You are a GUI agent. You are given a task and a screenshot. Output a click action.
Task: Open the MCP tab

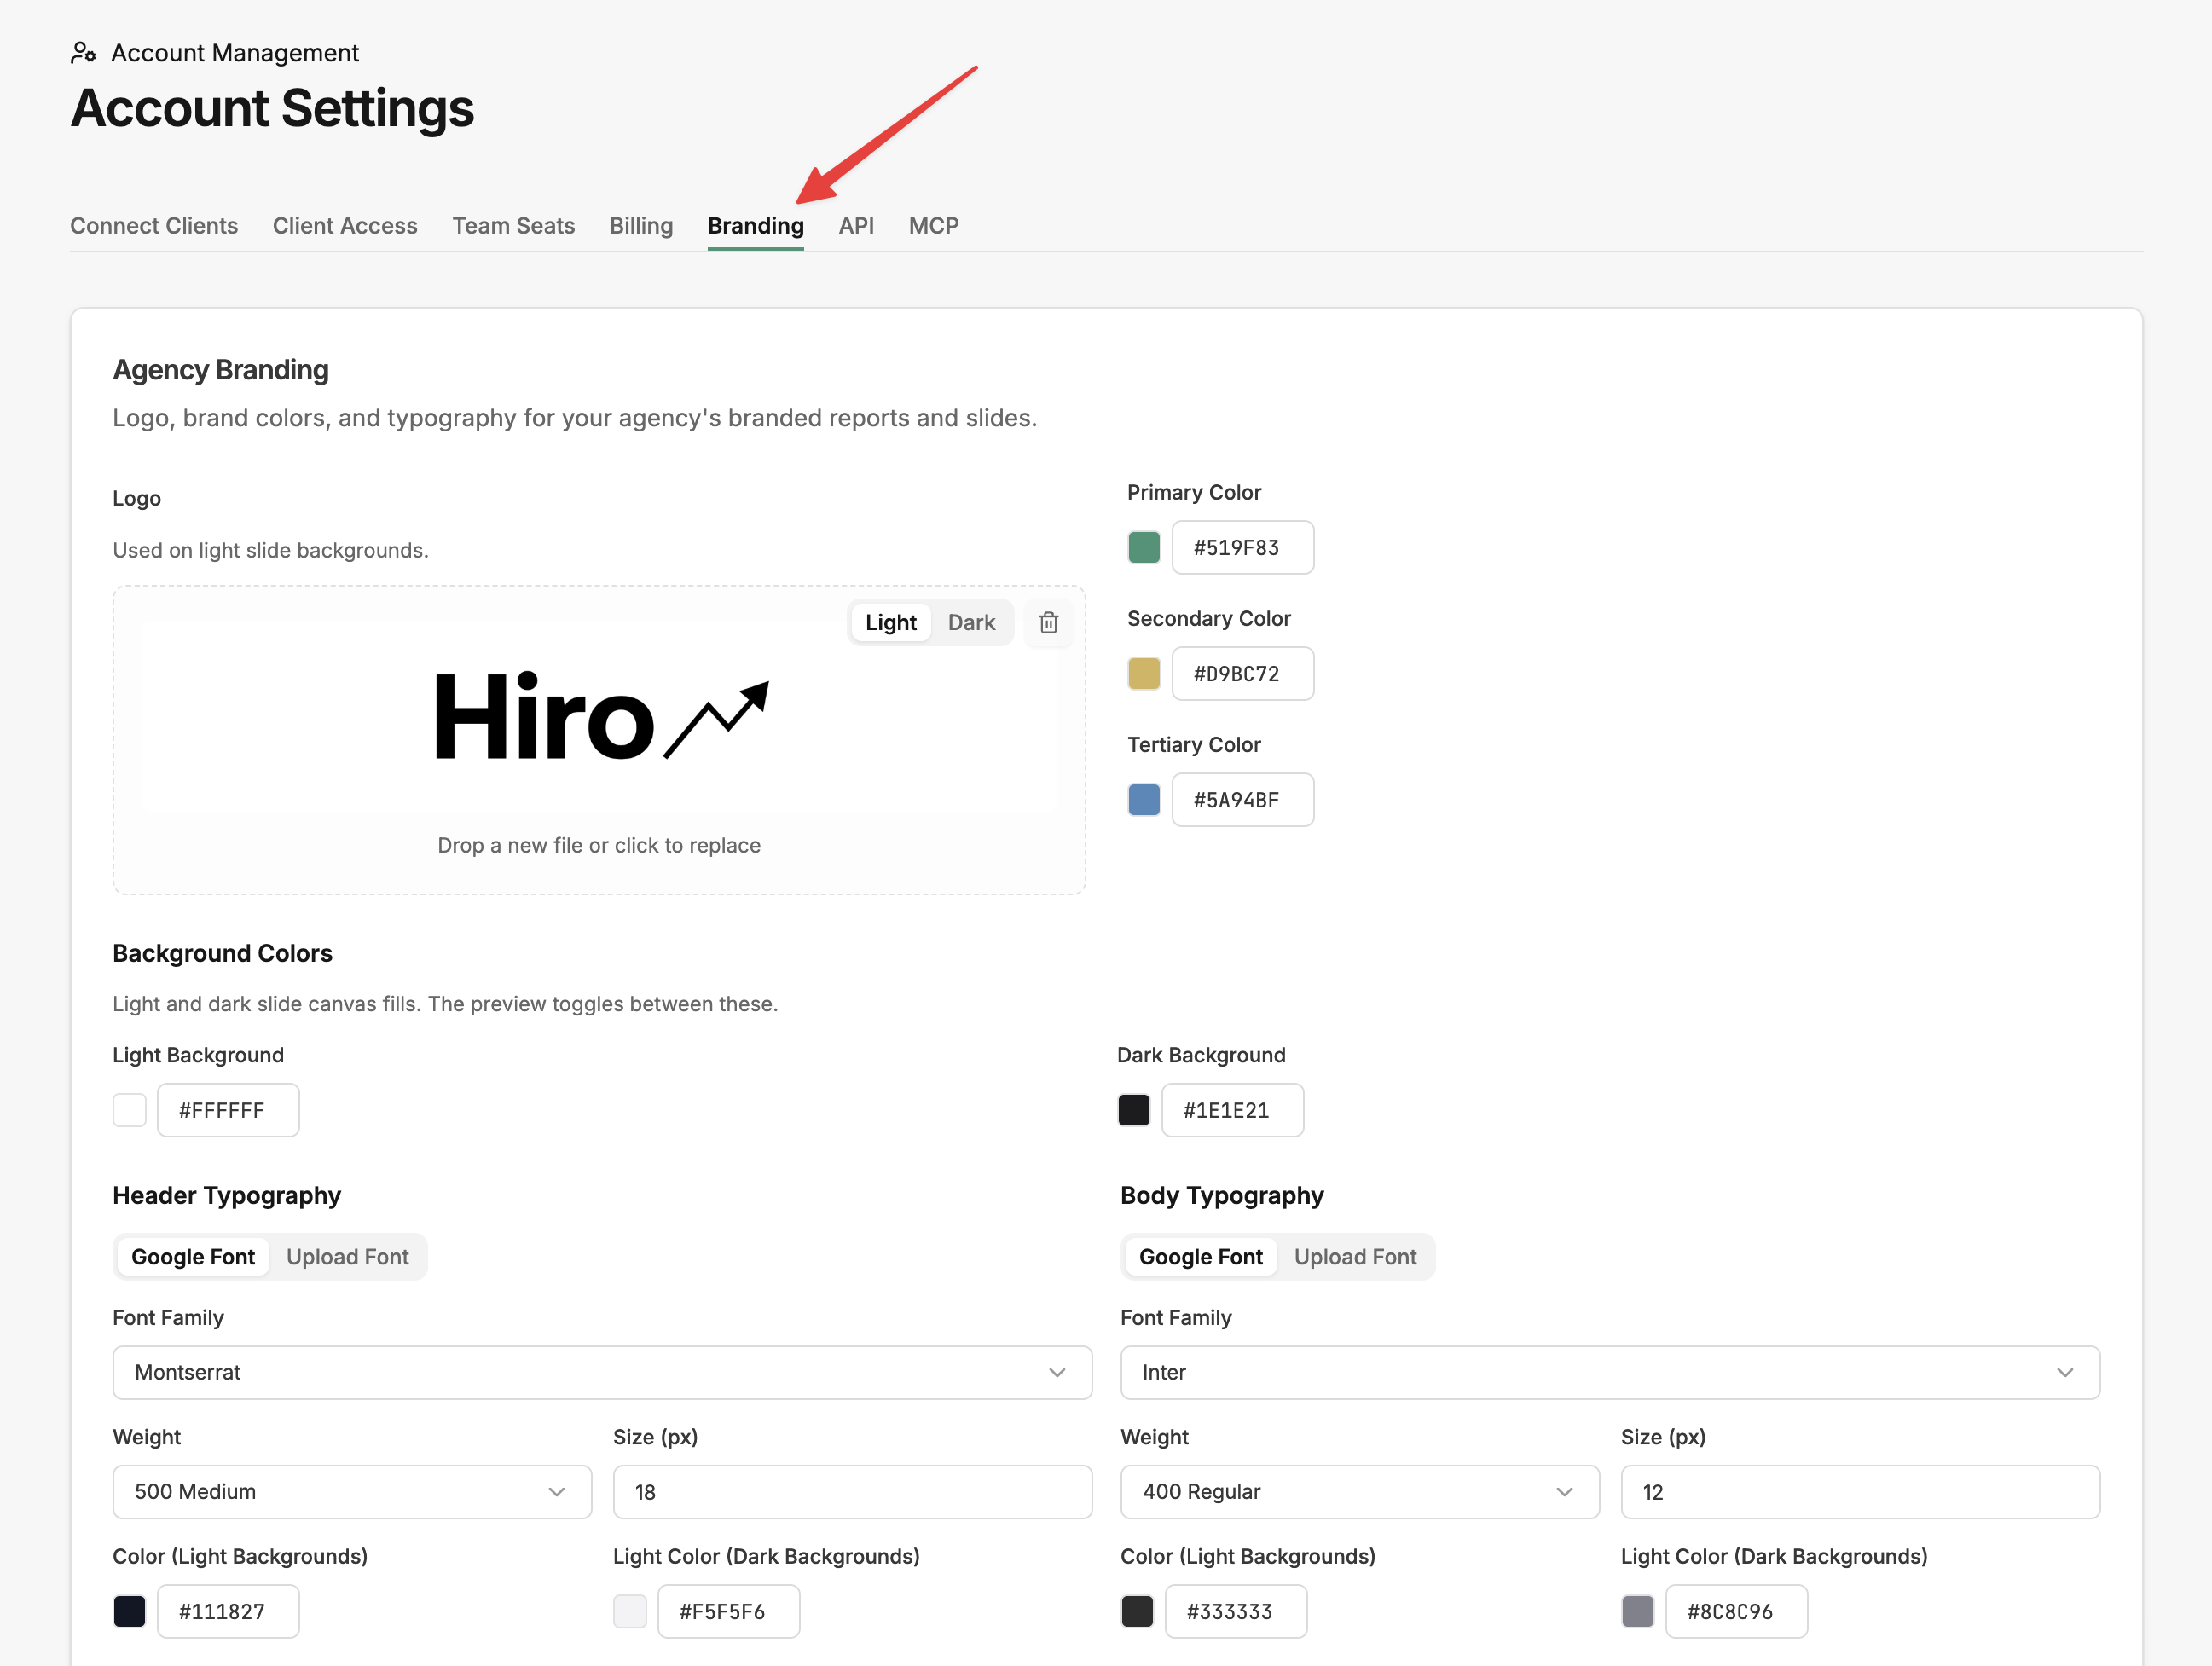click(x=933, y=226)
